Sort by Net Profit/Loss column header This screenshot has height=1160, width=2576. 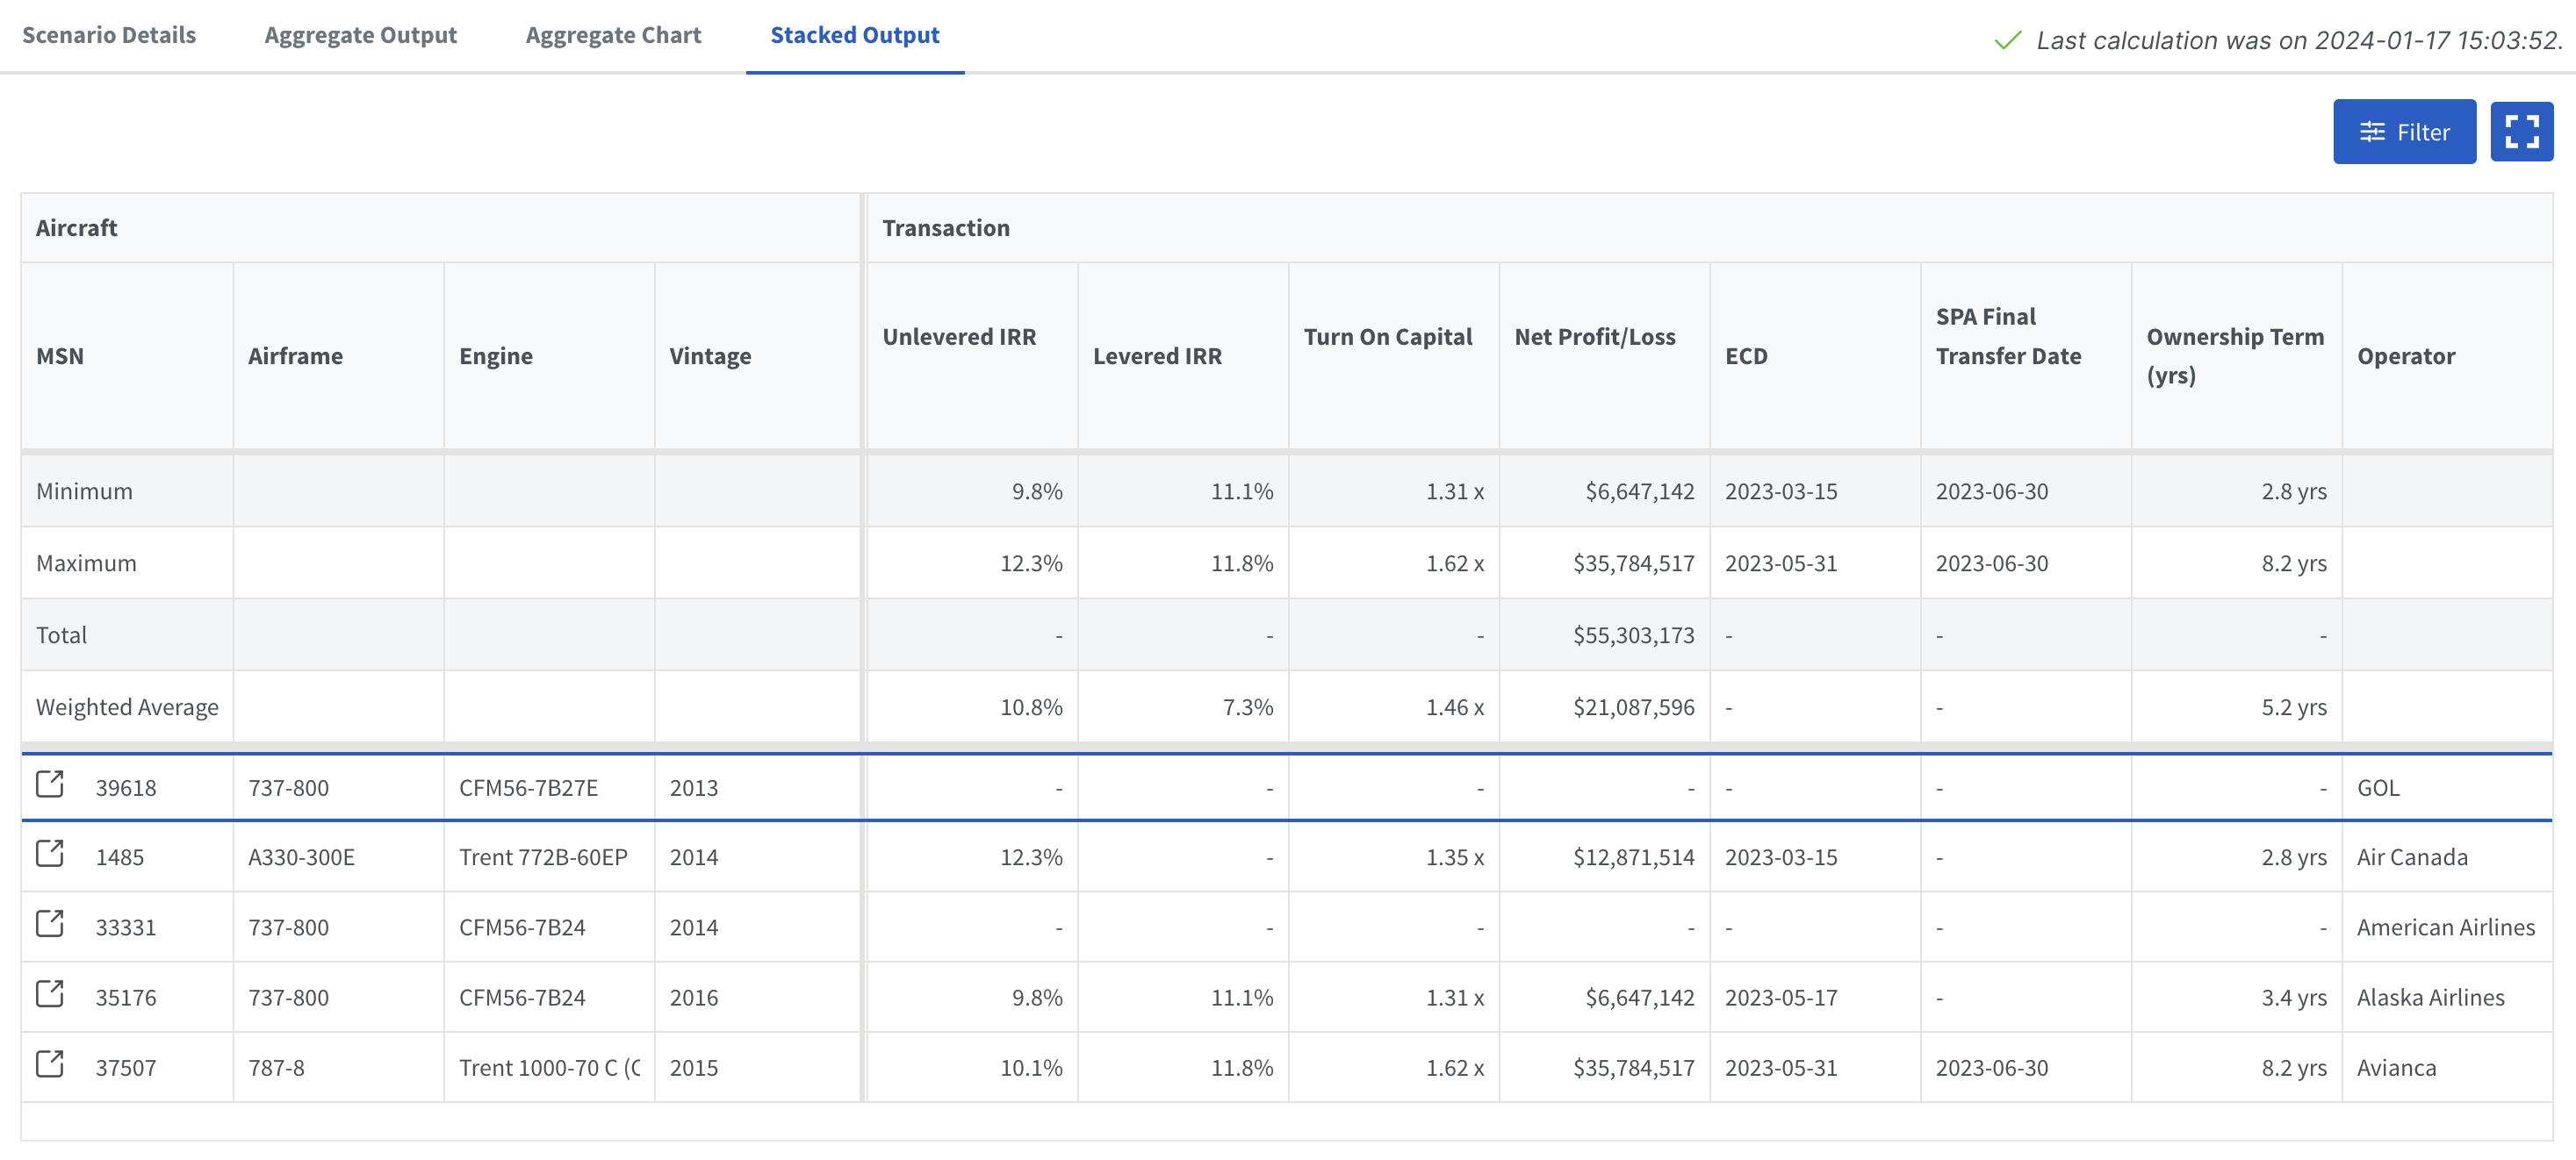click(1594, 337)
